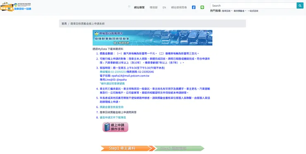The height and width of the screenshot is (154, 306).
Task: Click the 專用Line@ID @epaha text
Action: (x=113, y=79)
